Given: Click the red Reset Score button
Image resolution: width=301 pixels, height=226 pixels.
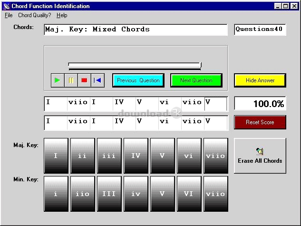Looking at the screenshot, I should pyautogui.click(x=260, y=122).
